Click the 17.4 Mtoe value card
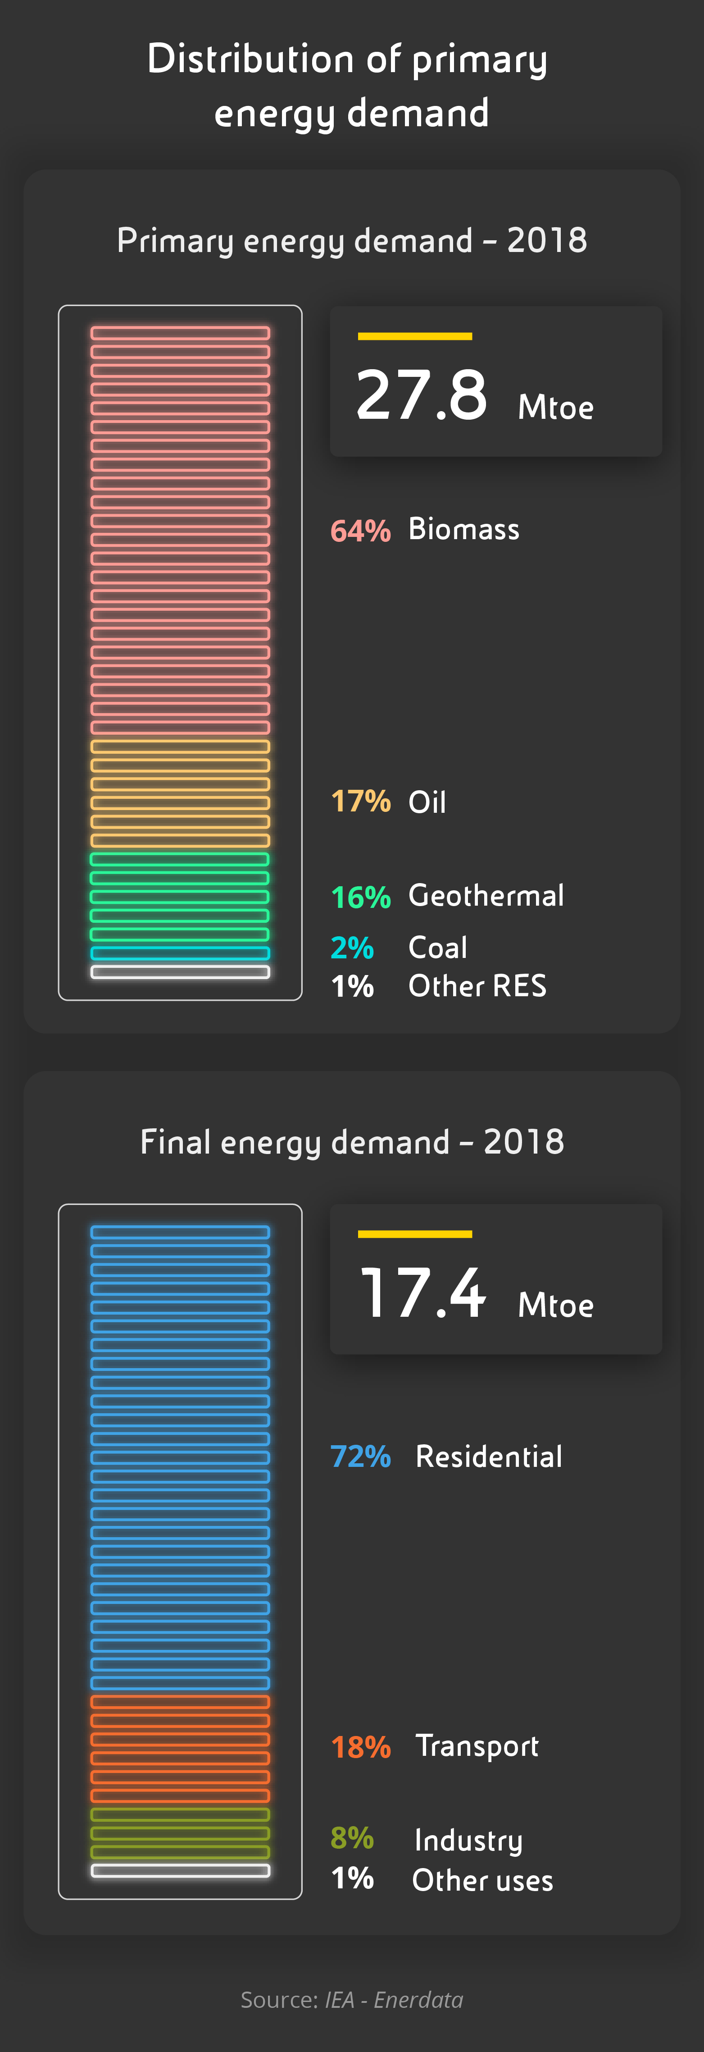Image resolution: width=704 pixels, height=2052 pixels. [495, 1279]
